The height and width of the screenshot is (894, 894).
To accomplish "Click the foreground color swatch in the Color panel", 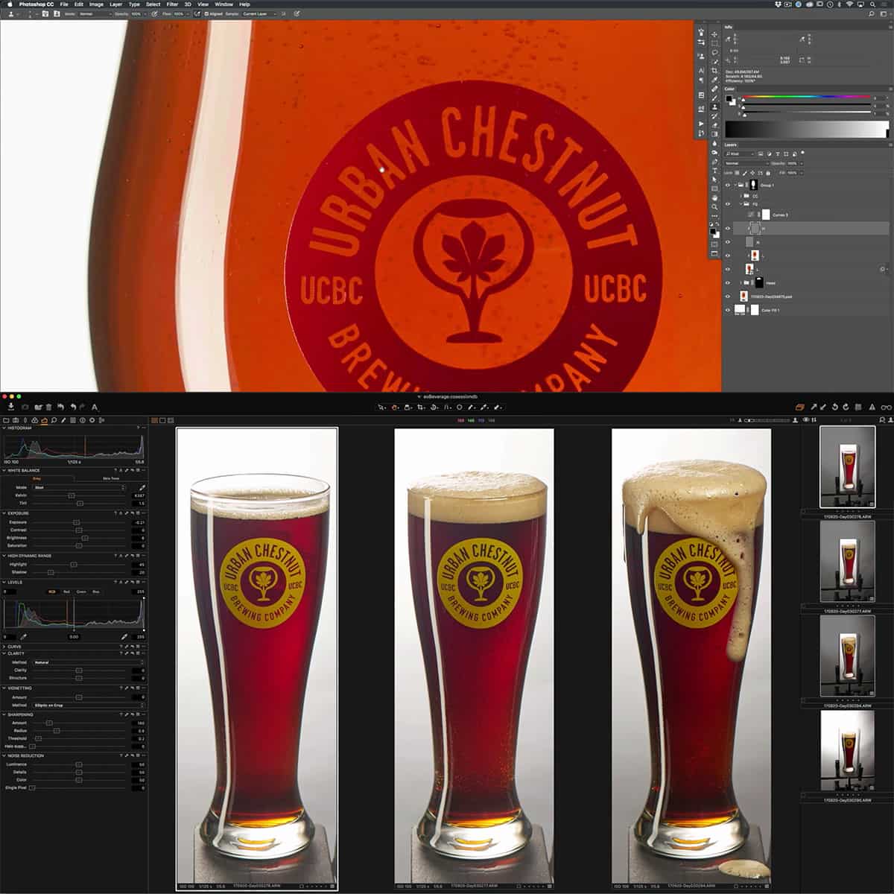I will tap(729, 98).
